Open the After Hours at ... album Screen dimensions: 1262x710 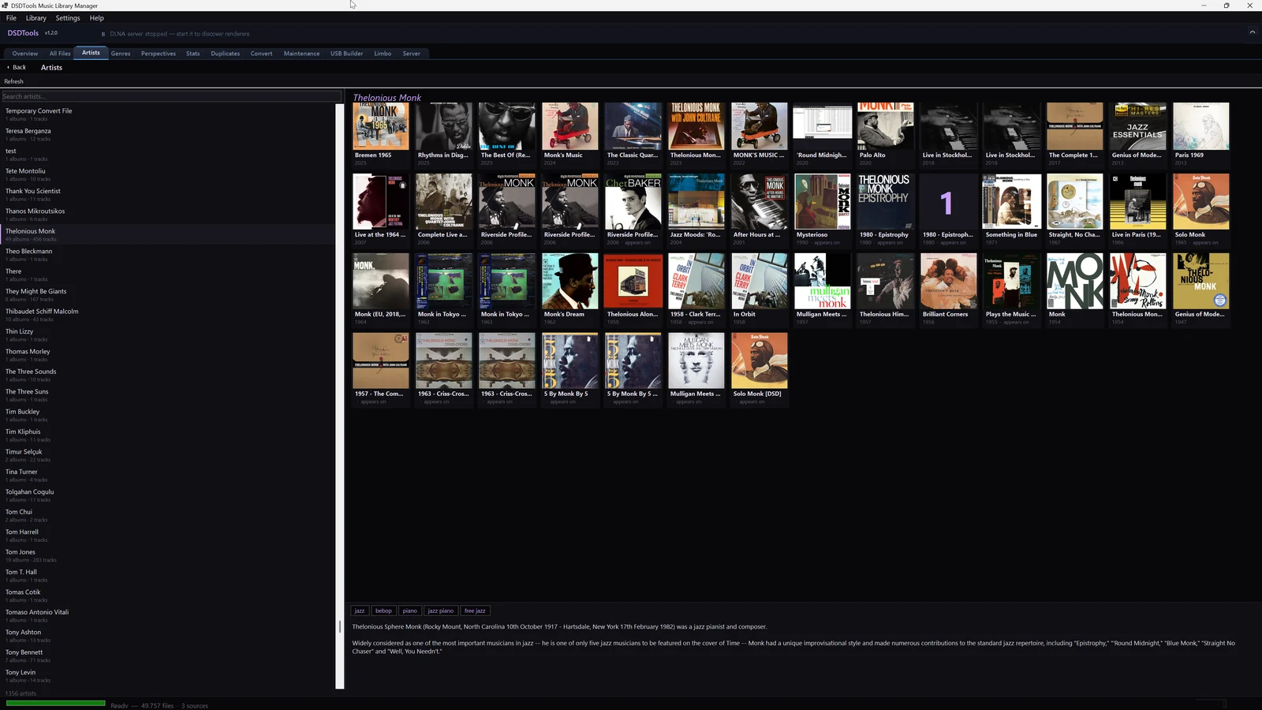tap(760, 210)
